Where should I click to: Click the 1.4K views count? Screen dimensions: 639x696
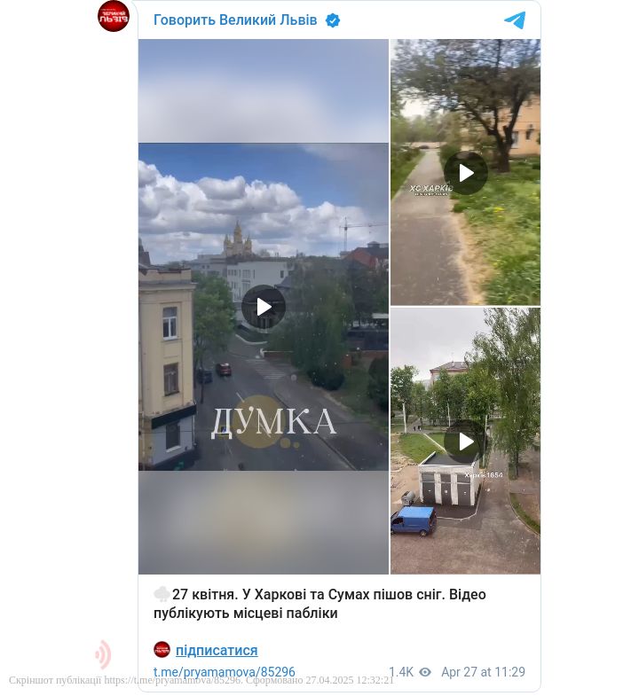click(x=401, y=671)
